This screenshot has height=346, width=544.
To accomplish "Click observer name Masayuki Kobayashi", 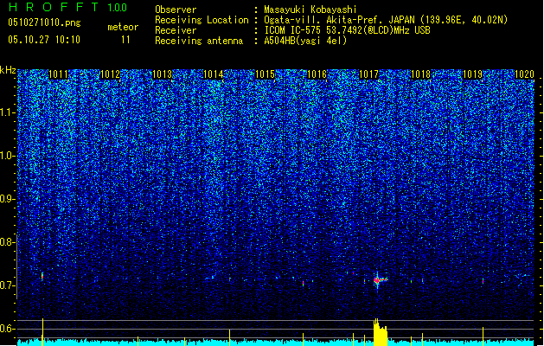I will click(310, 10).
